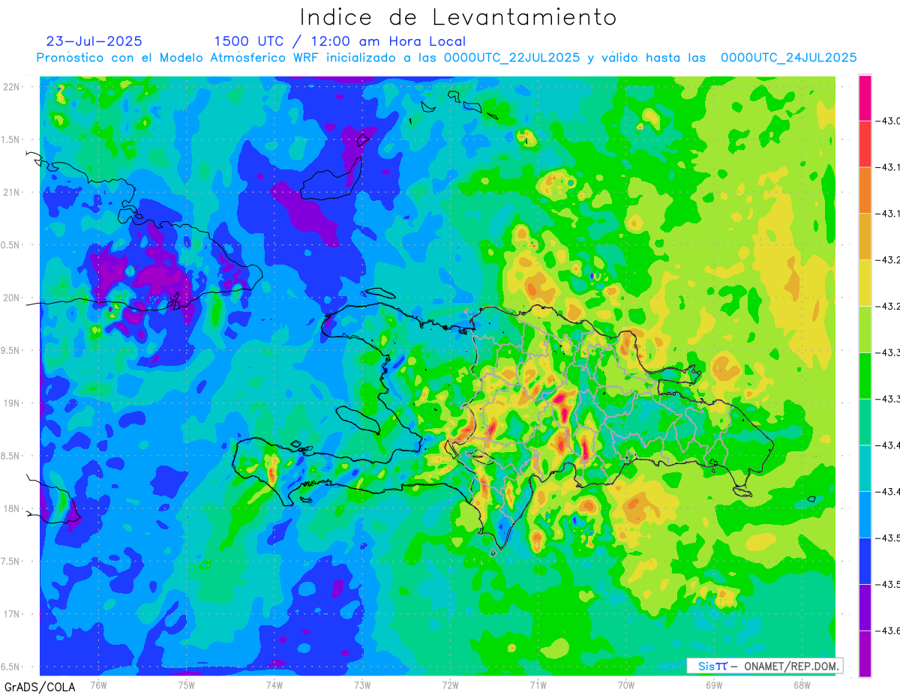The image size is (900, 695).
Task: Click the "70W" longitude label
Action: click(x=625, y=685)
